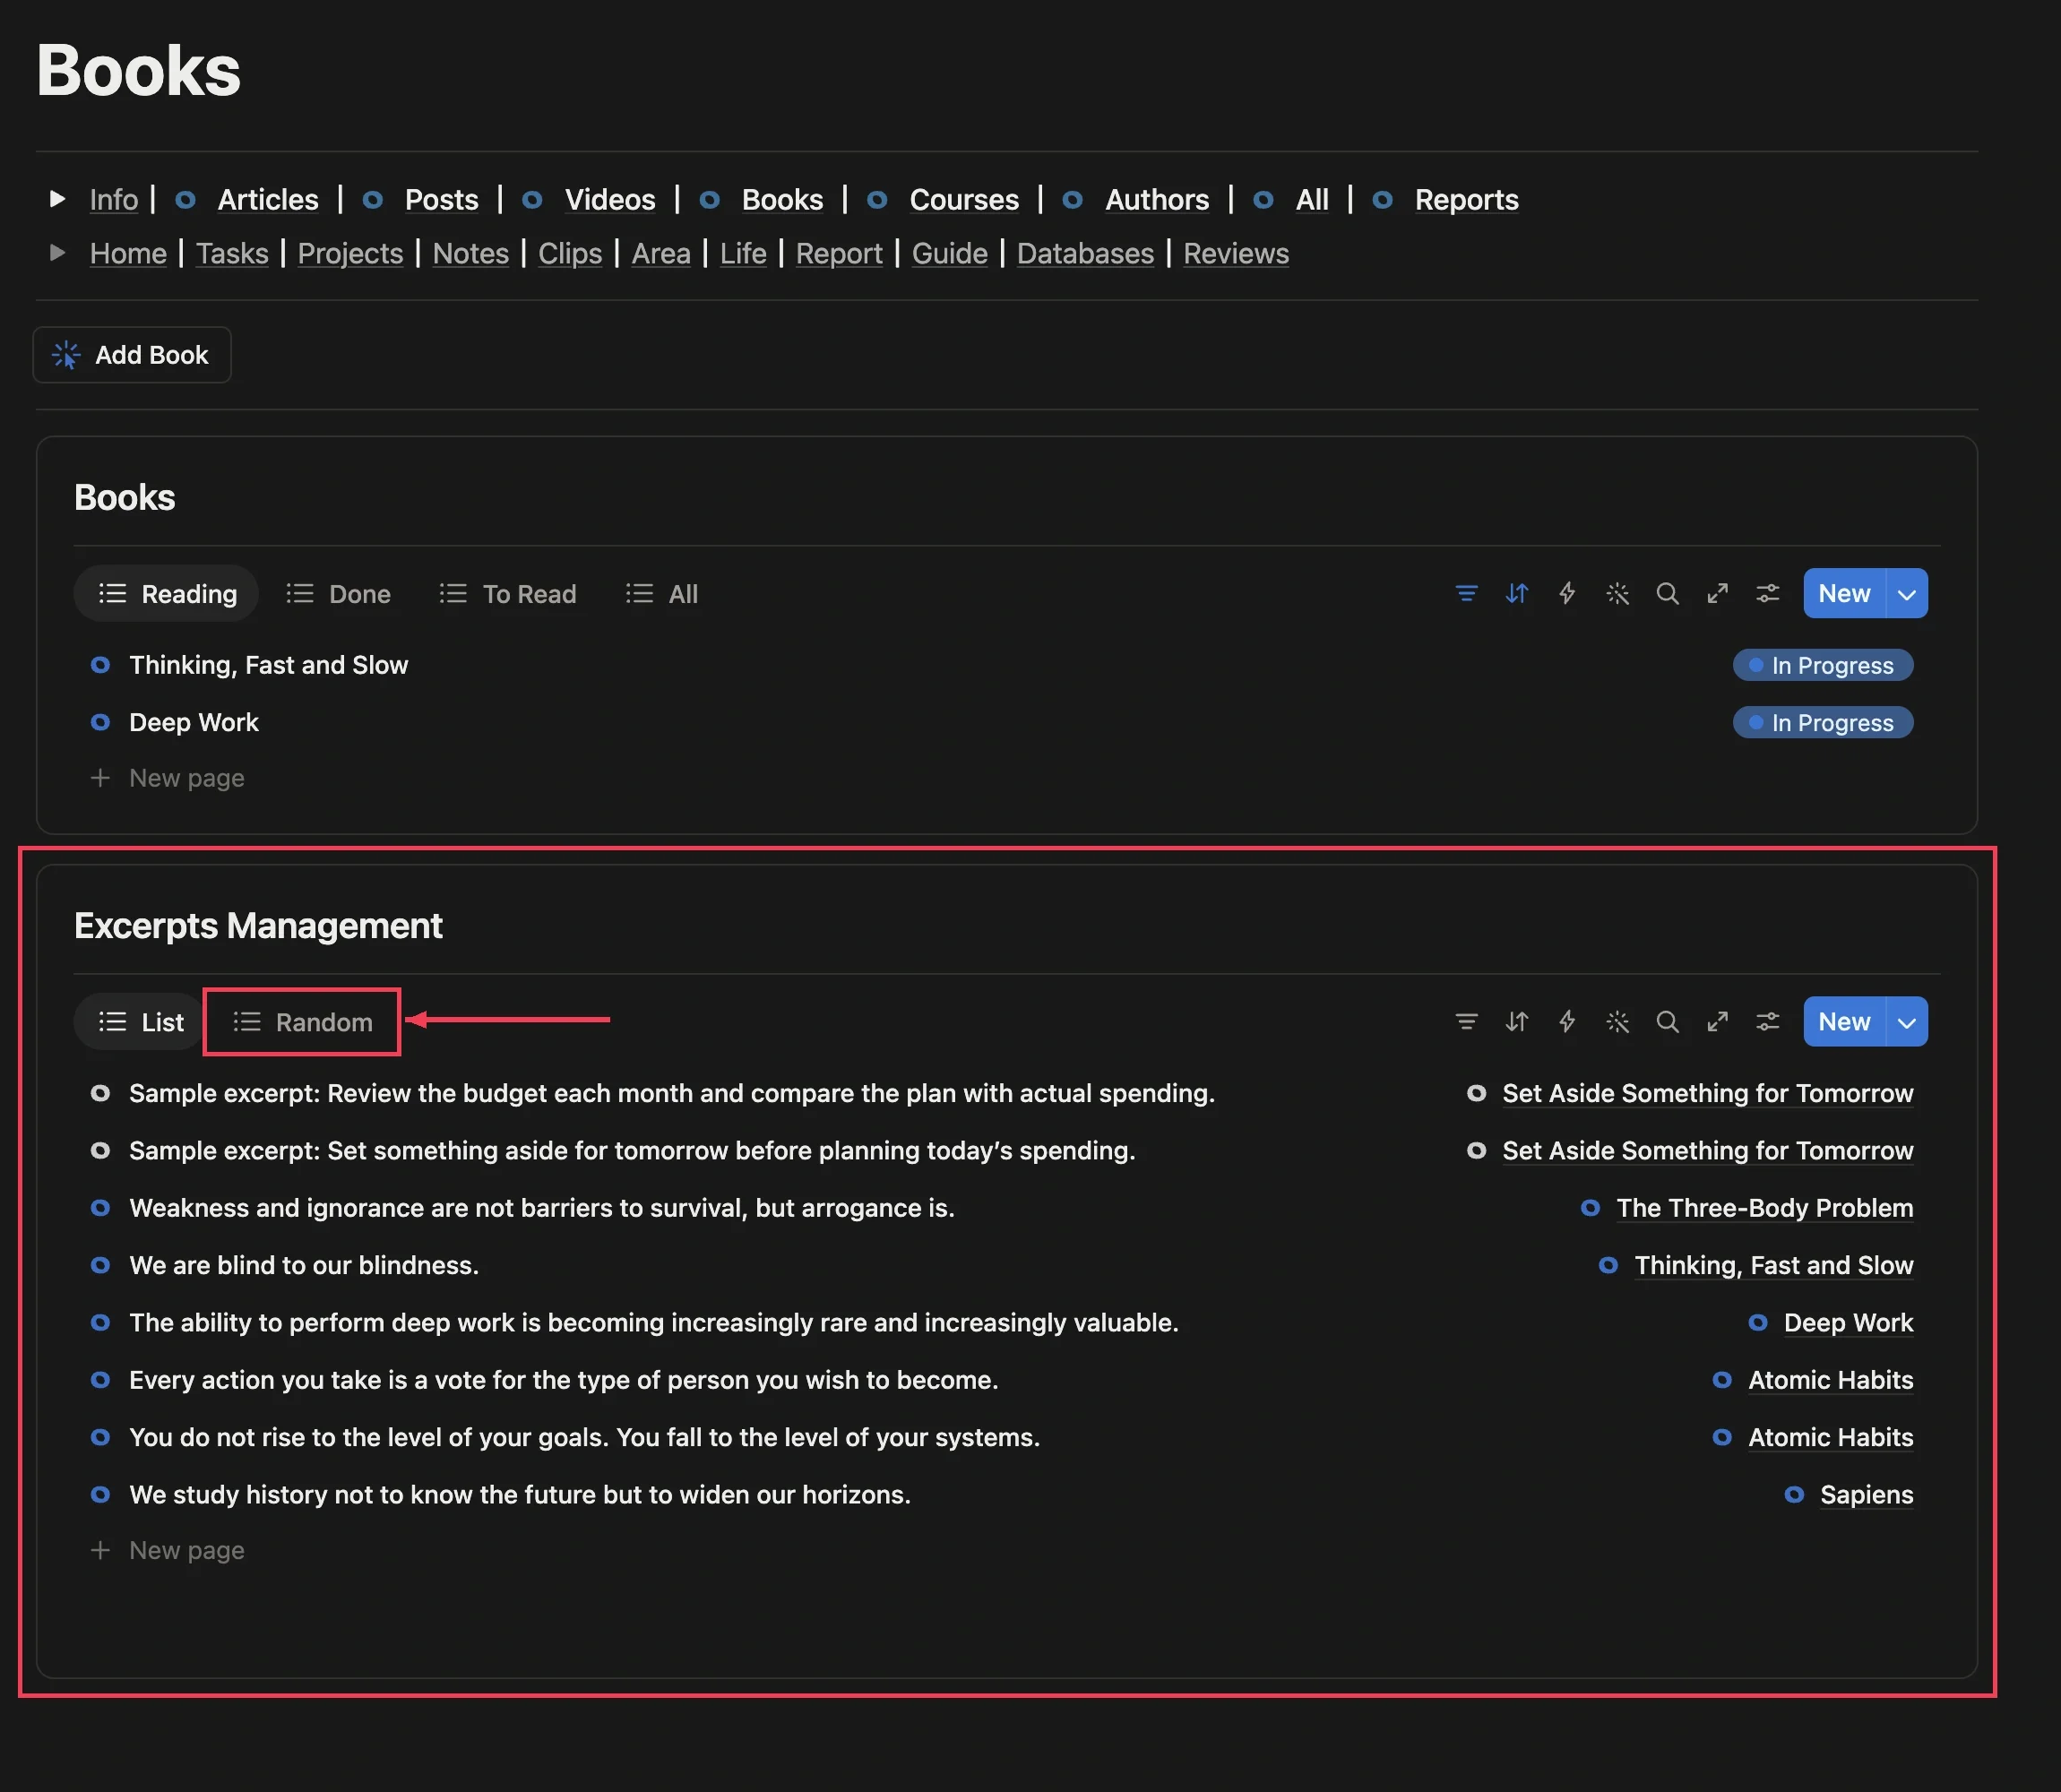Search within Excerpts Management using magnifier icon
This screenshot has height=1792, width=2061.
[1667, 1022]
